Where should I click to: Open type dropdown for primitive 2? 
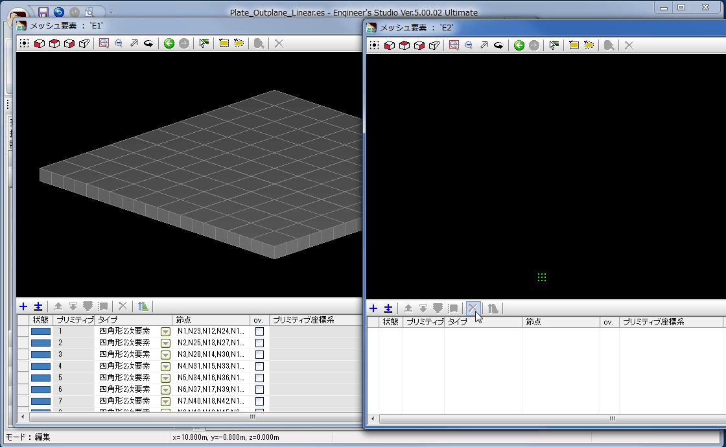point(165,343)
